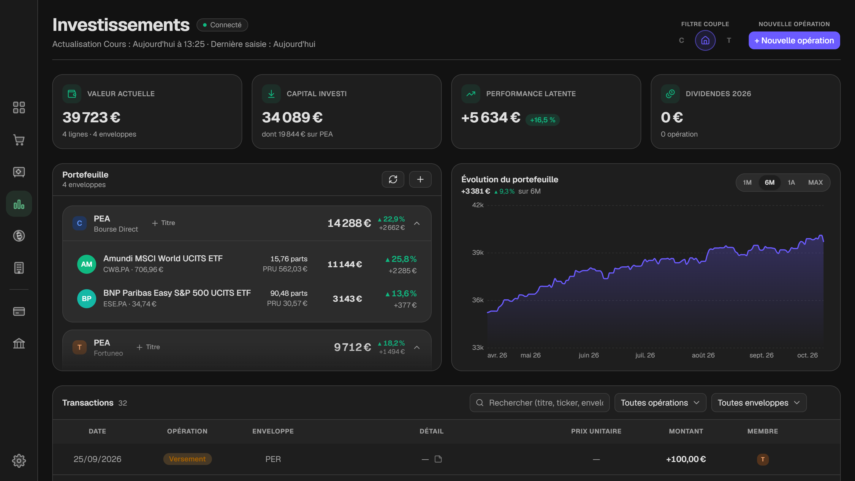Collapse the PEA Fortuneo envelope
The image size is (855, 481).
(x=417, y=348)
